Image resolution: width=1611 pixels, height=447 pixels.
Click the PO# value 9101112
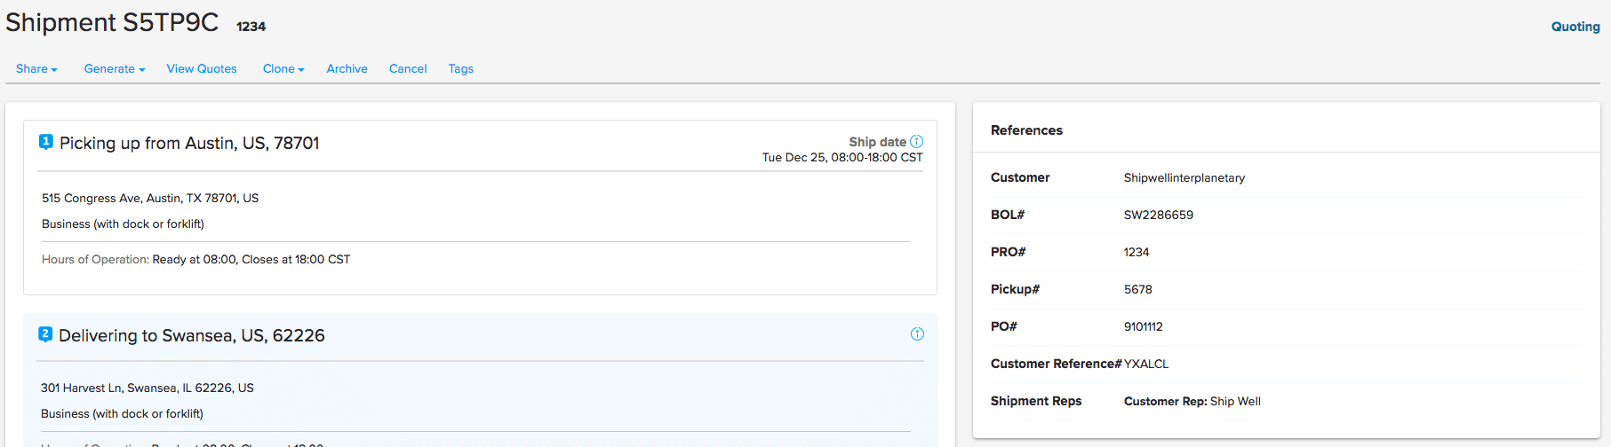click(1143, 326)
